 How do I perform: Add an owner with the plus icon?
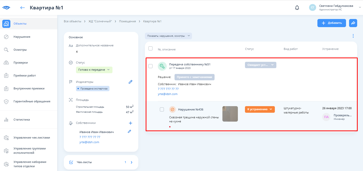point(130,123)
